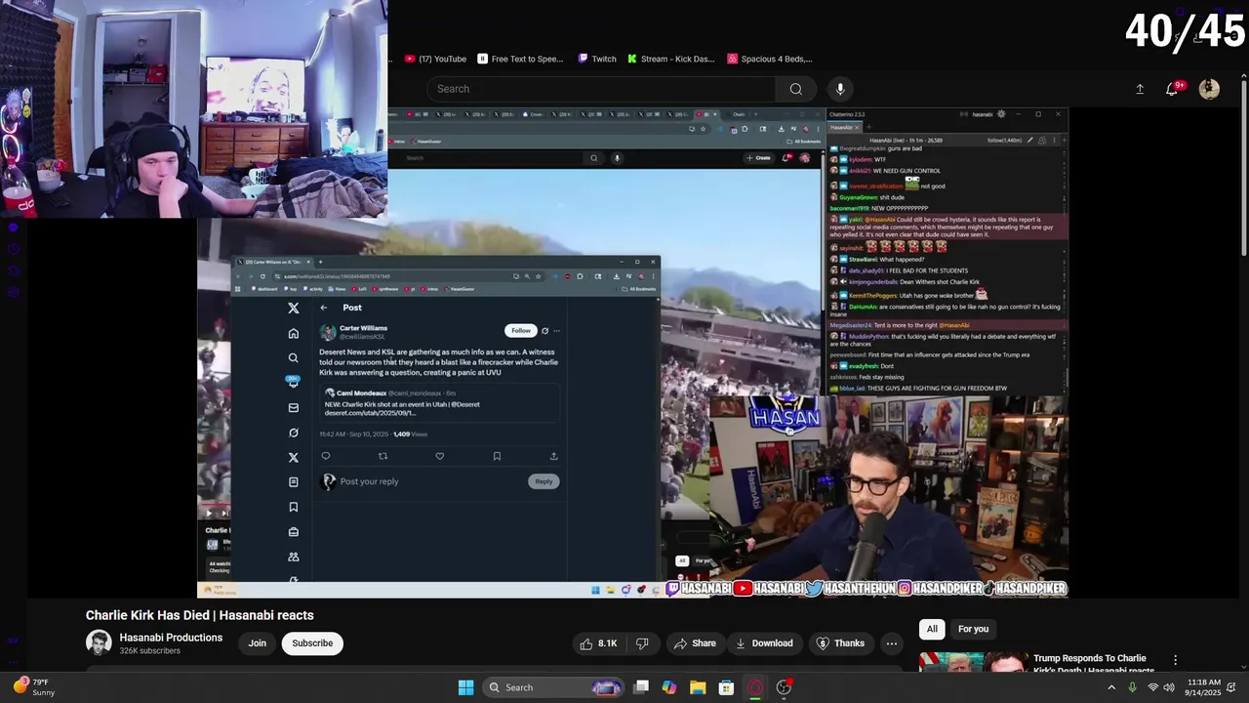
Task: Click the YouTube search magnifier button
Action: [x=796, y=89]
